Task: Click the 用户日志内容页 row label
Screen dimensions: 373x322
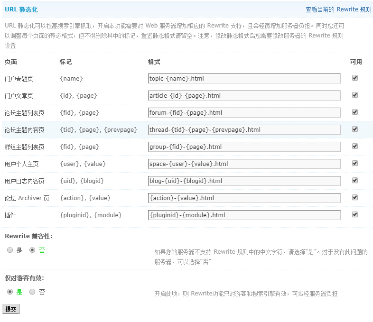Action: tap(25, 181)
